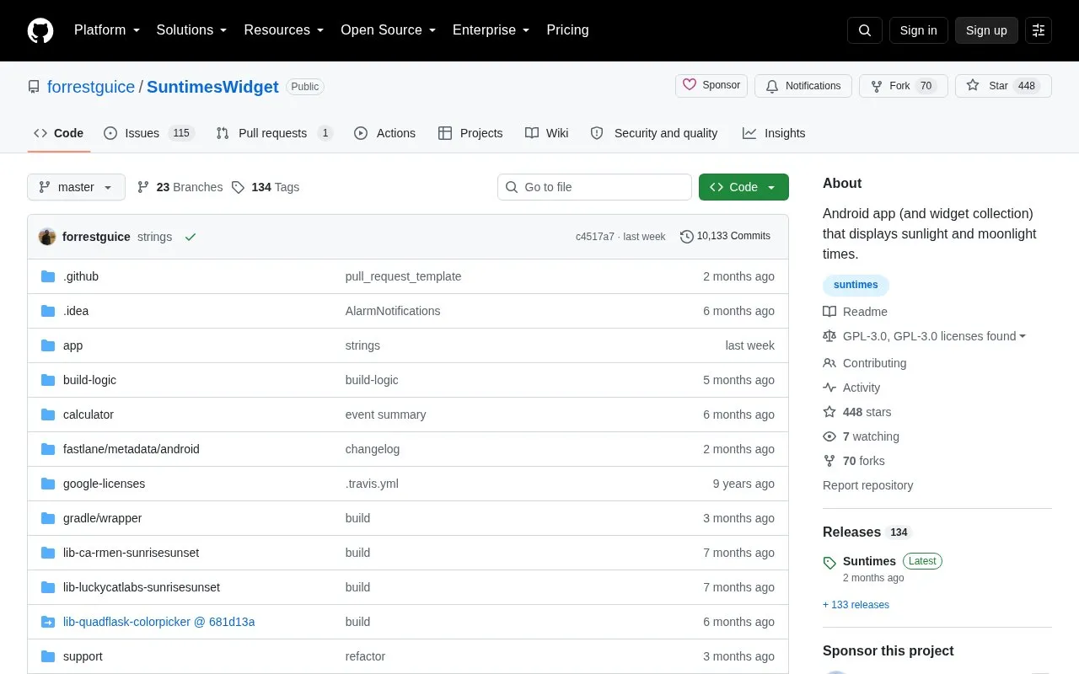Click the watching eye icon
This screenshot has width=1079, height=674.
pos(829,436)
